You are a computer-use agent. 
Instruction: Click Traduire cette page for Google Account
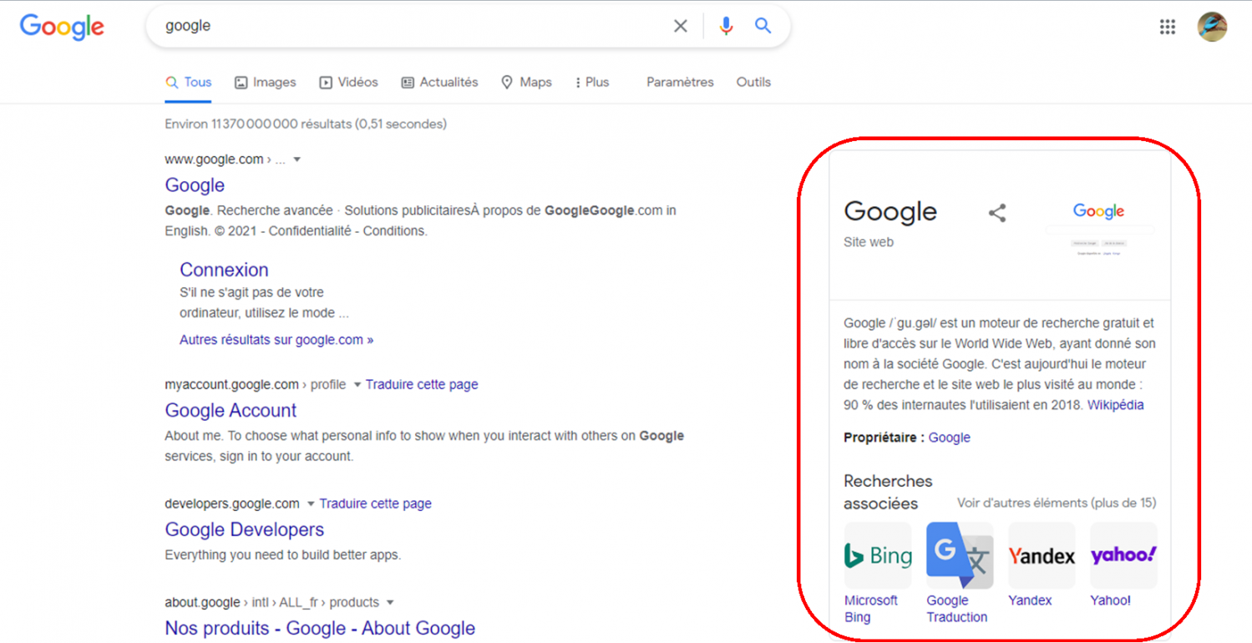422,385
